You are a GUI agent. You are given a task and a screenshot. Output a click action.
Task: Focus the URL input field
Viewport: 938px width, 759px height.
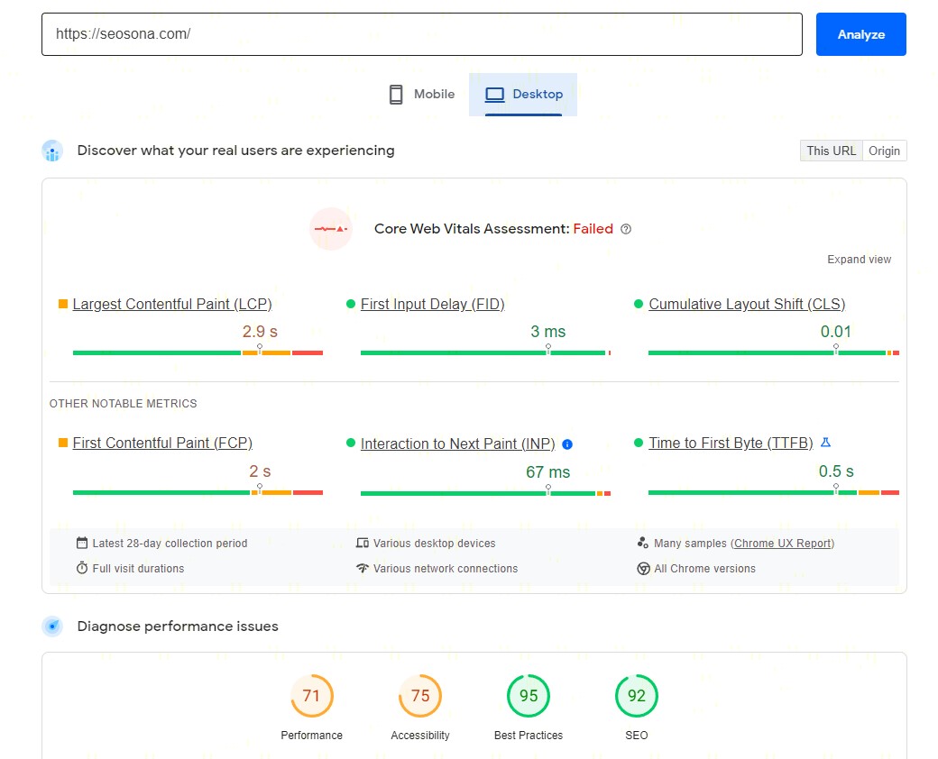click(422, 34)
